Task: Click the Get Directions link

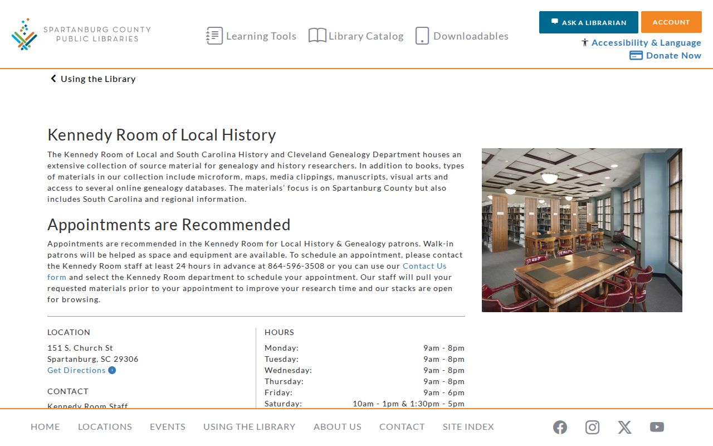Action: pyautogui.click(x=76, y=370)
